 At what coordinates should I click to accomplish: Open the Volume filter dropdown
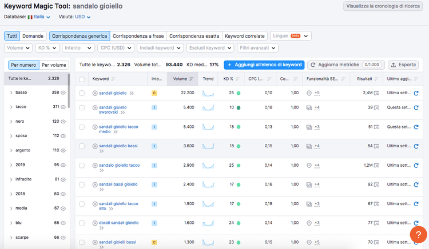point(18,48)
